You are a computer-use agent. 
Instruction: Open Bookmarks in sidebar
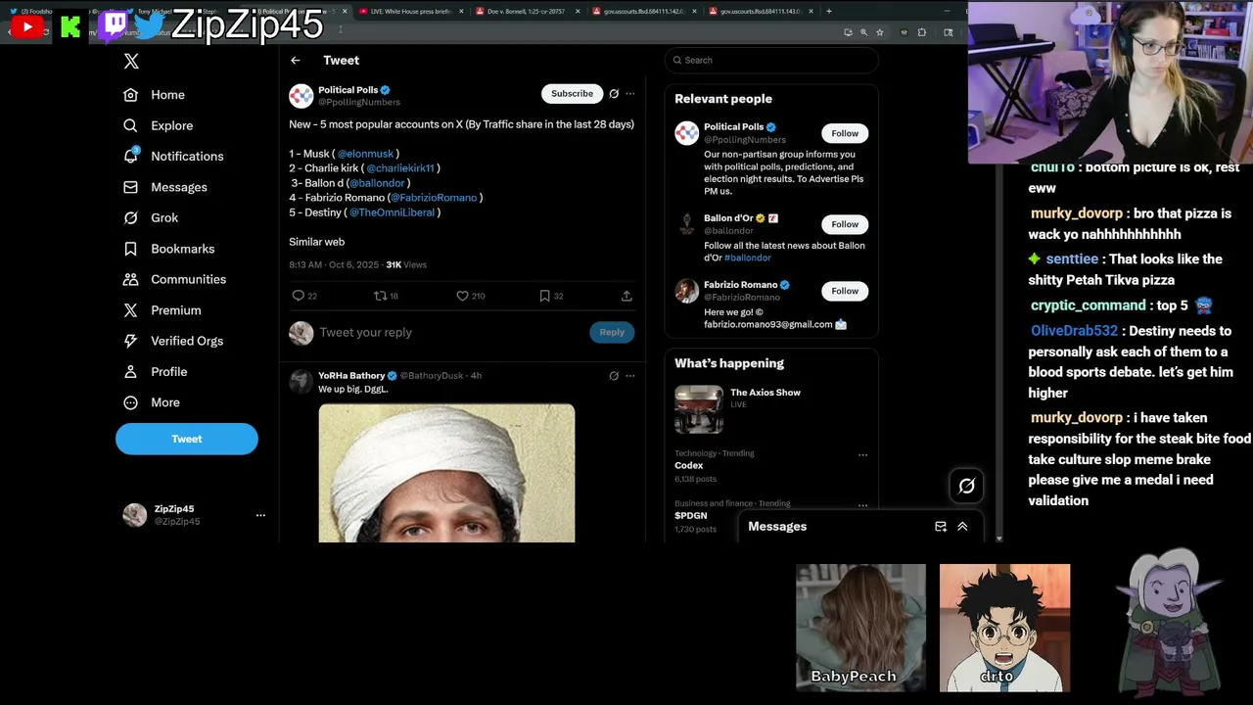(182, 249)
